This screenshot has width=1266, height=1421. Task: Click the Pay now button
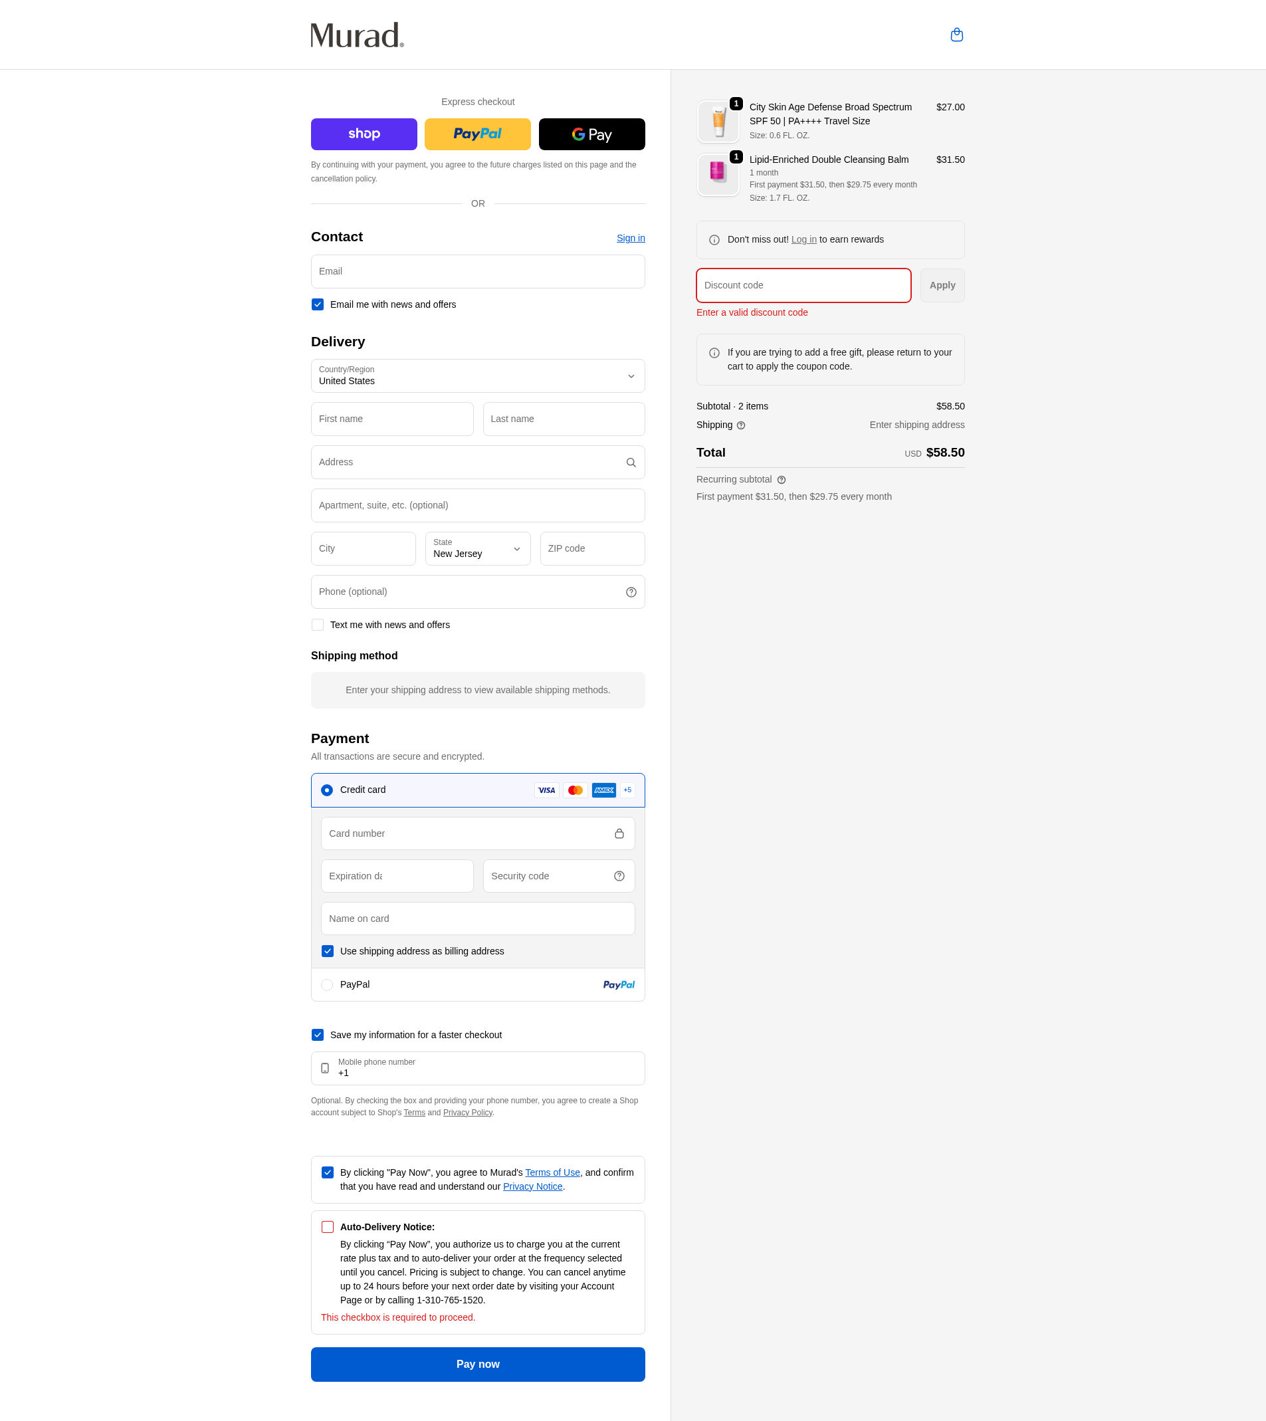pos(478,1365)
